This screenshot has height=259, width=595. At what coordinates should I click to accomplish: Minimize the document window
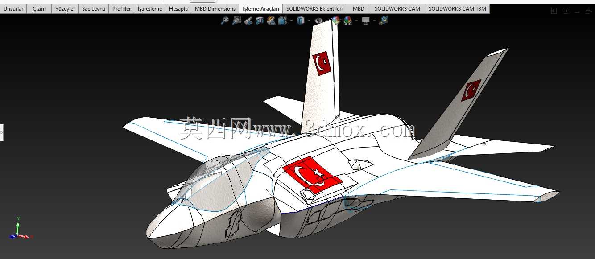tap(578, 13)
